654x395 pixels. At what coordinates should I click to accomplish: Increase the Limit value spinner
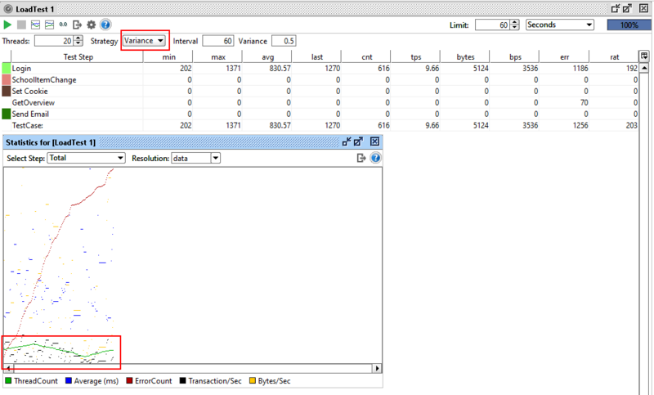point(515,22)
